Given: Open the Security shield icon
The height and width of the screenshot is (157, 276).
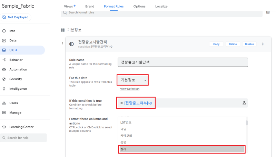Looking at the screenshot, I should coord(4,79).
